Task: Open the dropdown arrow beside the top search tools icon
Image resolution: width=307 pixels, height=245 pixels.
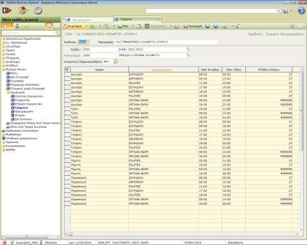Action: [x=291, y=11]
